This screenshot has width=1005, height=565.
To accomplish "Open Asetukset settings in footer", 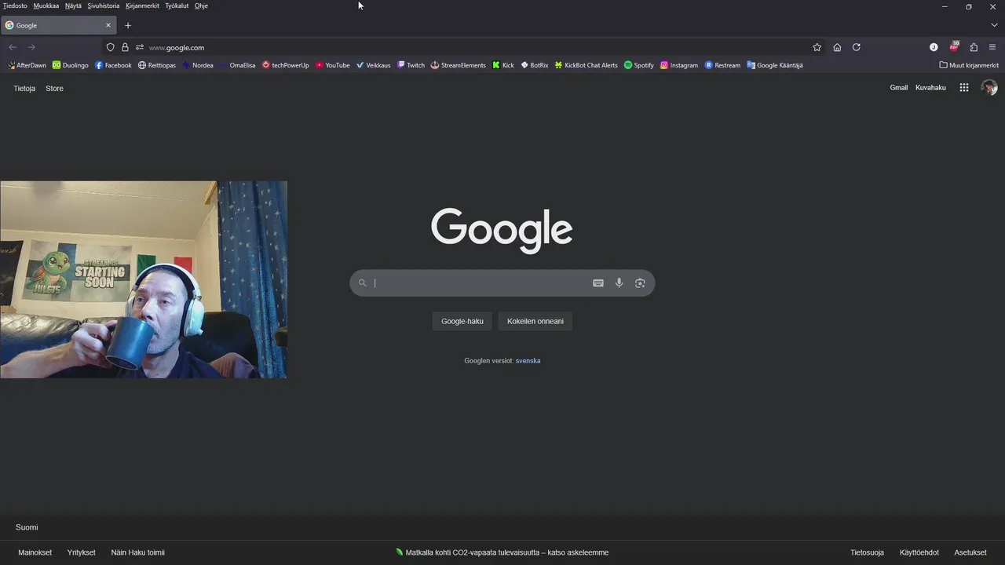I will coord(970,552).
